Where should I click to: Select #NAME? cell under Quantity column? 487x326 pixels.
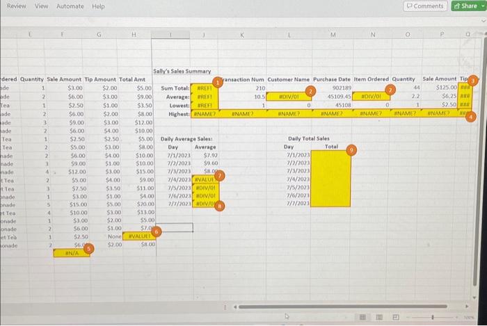click(405, 113)
